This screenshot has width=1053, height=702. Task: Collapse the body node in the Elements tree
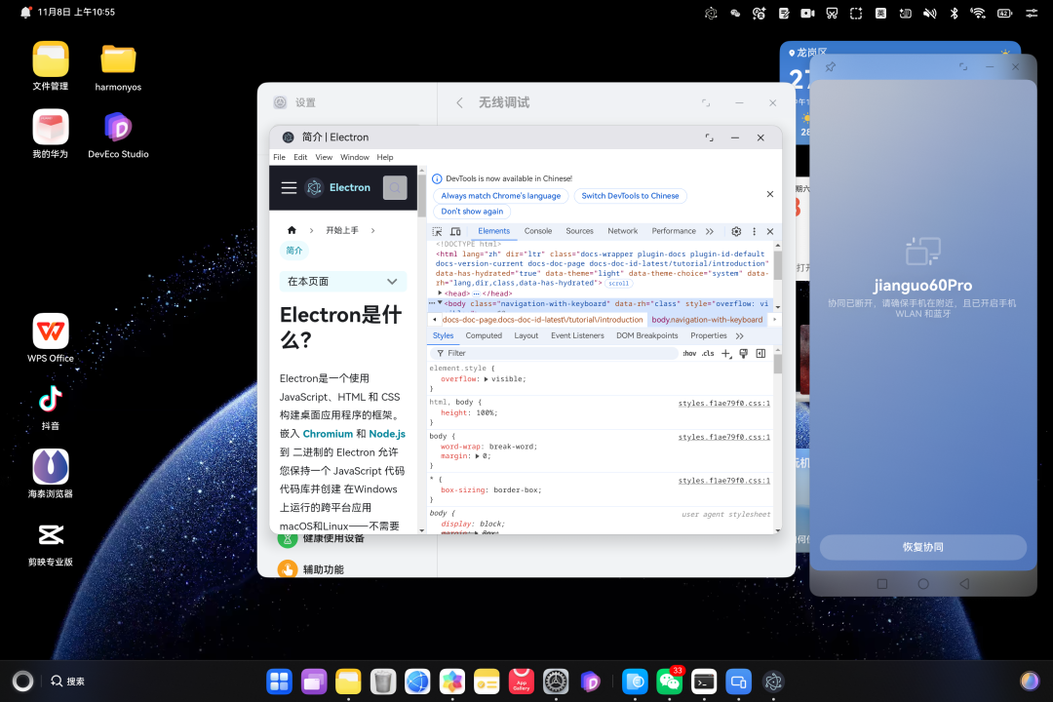(x=441, y=302)
